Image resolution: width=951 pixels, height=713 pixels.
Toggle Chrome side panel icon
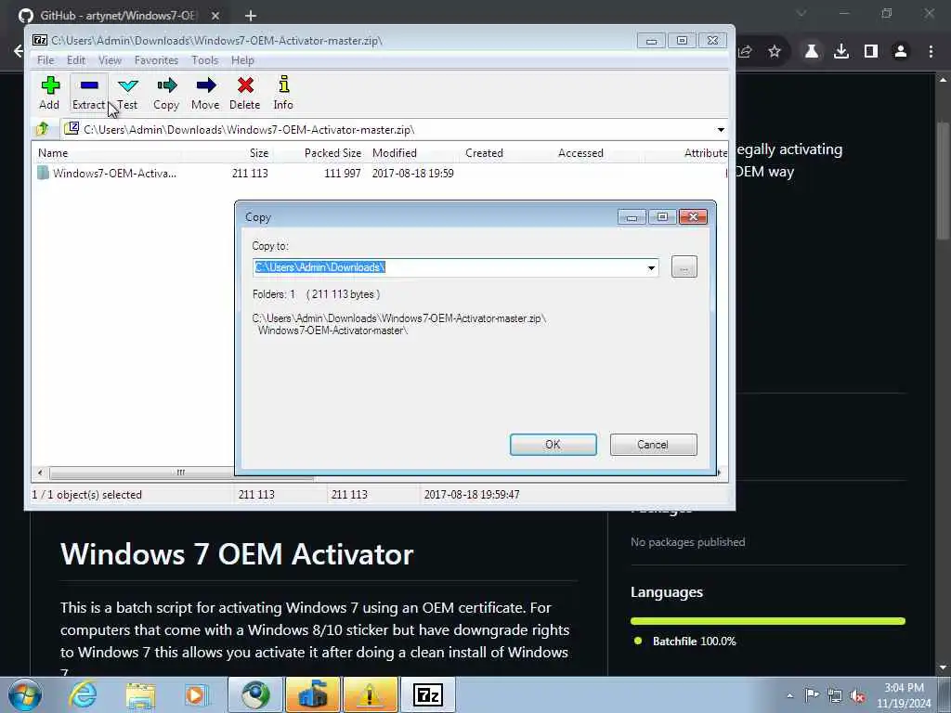[x=871, y=52]
